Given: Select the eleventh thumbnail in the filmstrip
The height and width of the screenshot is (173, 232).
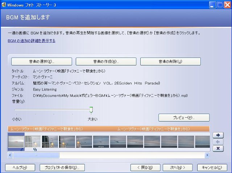Looking at the screenshot, I should (186, 142).
